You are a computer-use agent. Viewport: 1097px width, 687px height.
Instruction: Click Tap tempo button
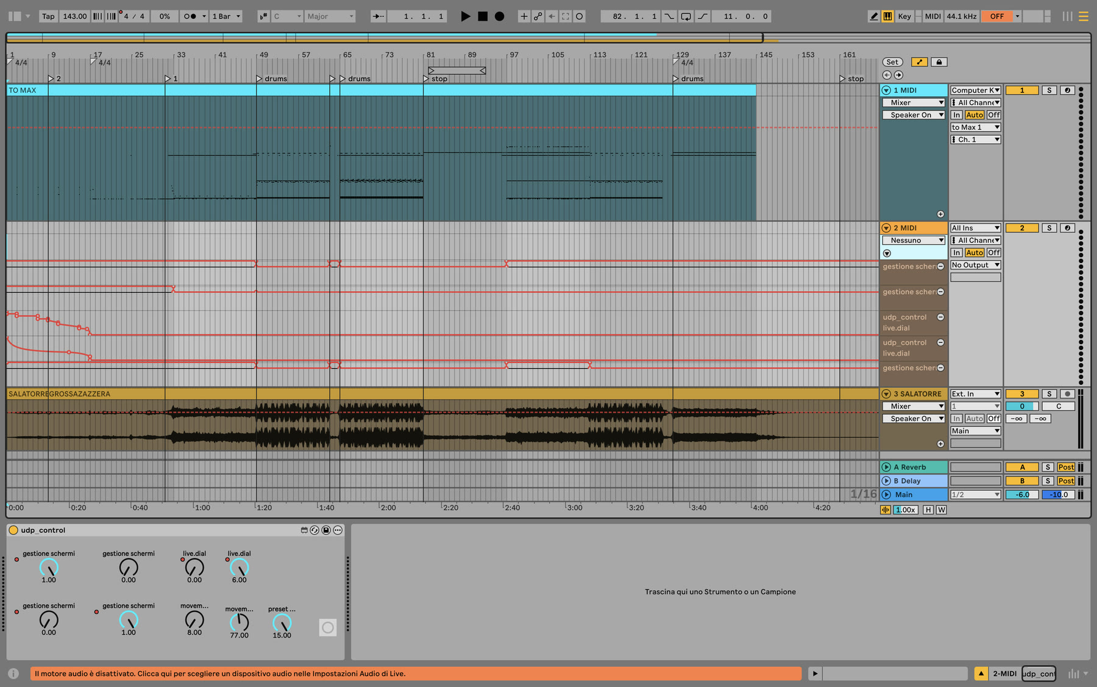pyautogui.click(x=48, y=16)
